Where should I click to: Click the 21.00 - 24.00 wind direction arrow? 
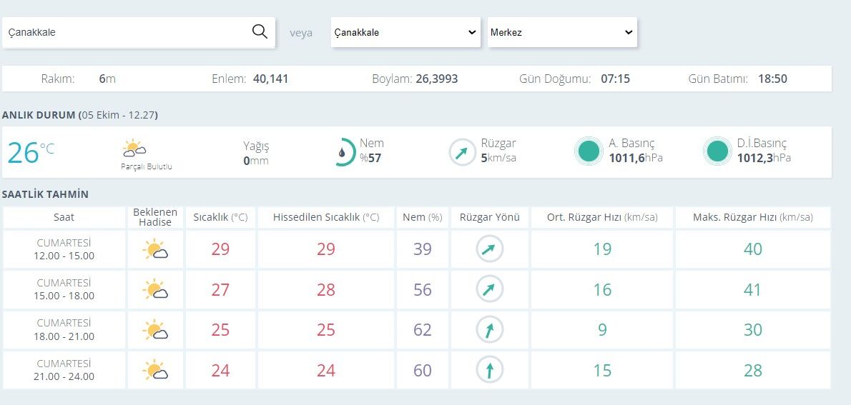click(x=490, y=370)
